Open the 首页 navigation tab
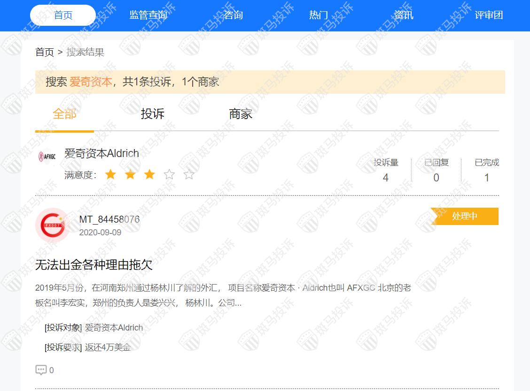The width and height of the screenshot is (530, 391). 63,15
